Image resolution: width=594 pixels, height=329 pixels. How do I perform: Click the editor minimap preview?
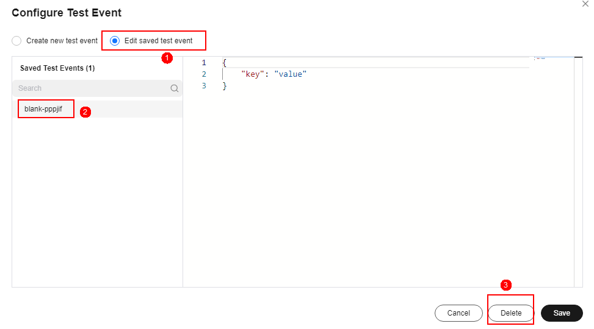pos(540,58)
